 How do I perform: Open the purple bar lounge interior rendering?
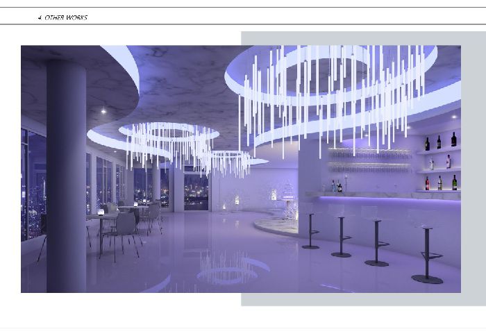pyautogui.click(x=241, y=169)
